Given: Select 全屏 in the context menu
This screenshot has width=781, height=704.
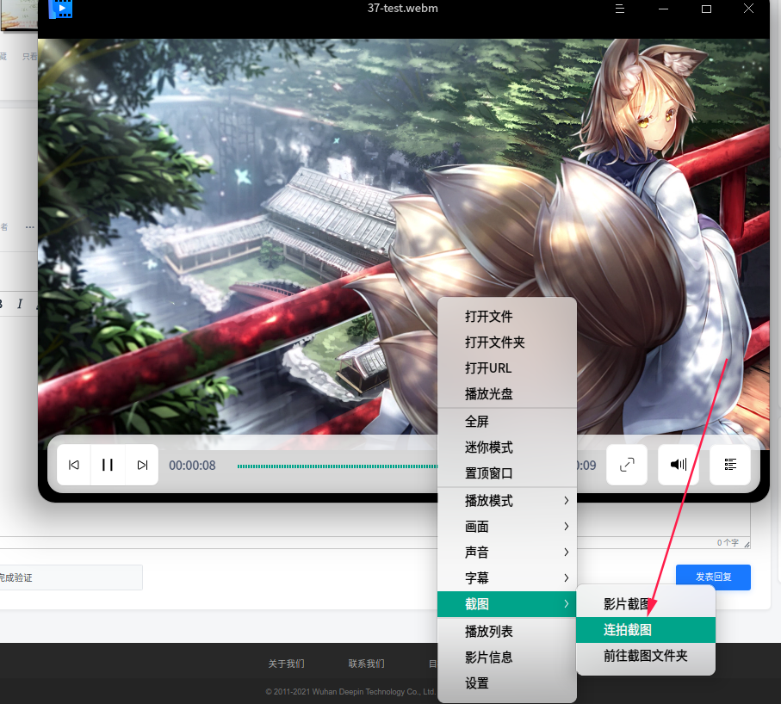Looking at the screenshot, I should tap(507, 422).
